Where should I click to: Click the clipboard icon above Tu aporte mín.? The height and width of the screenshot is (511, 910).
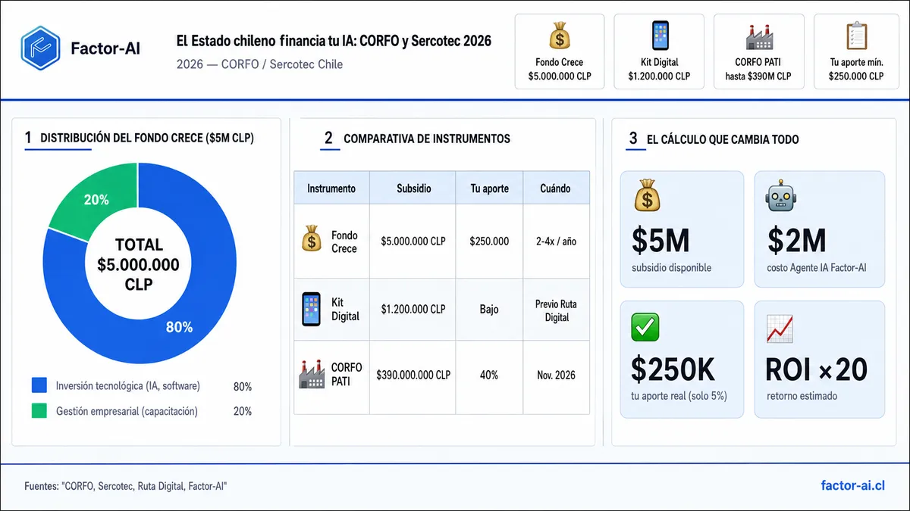(856, 36)
